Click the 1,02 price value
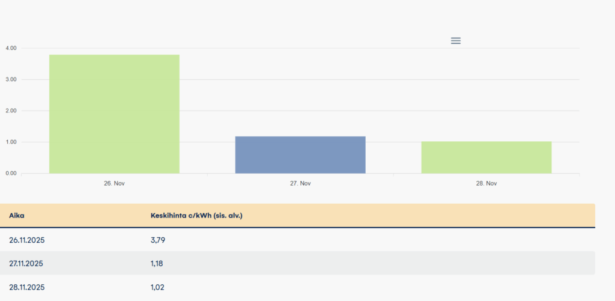 [x=157, y=287]
